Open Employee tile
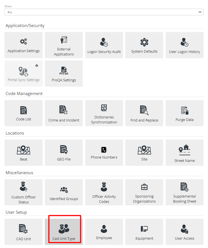 point(104,232)
